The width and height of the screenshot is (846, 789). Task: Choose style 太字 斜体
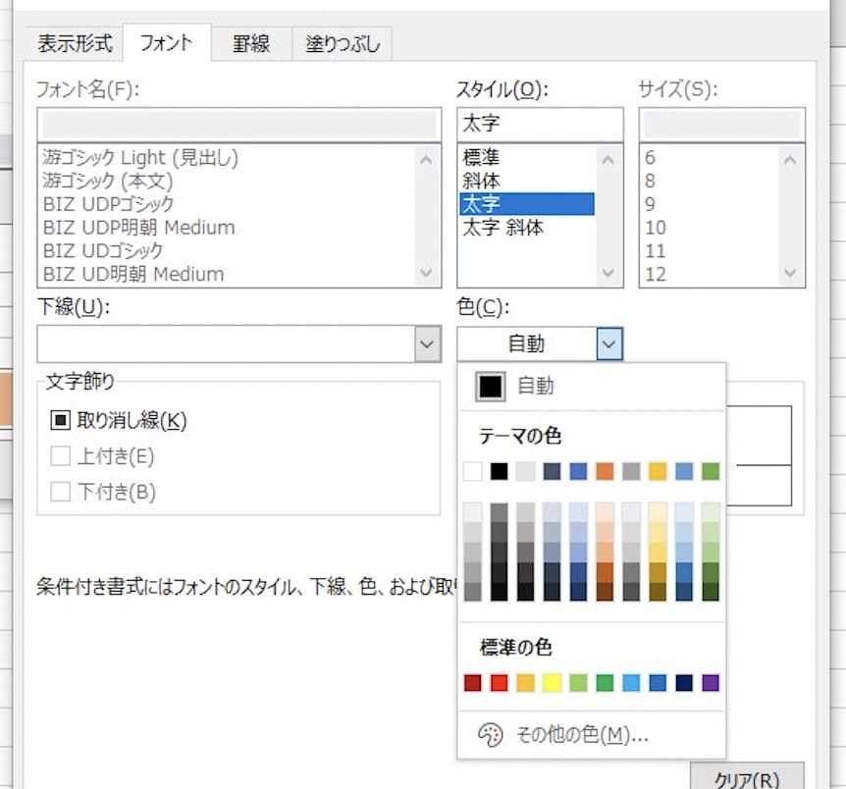coord(502,228)
